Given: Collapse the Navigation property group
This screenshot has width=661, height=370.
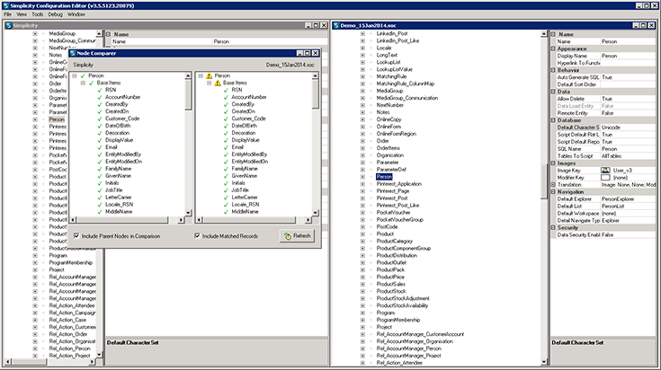Looking at the screenshot, I should point(553,192).
